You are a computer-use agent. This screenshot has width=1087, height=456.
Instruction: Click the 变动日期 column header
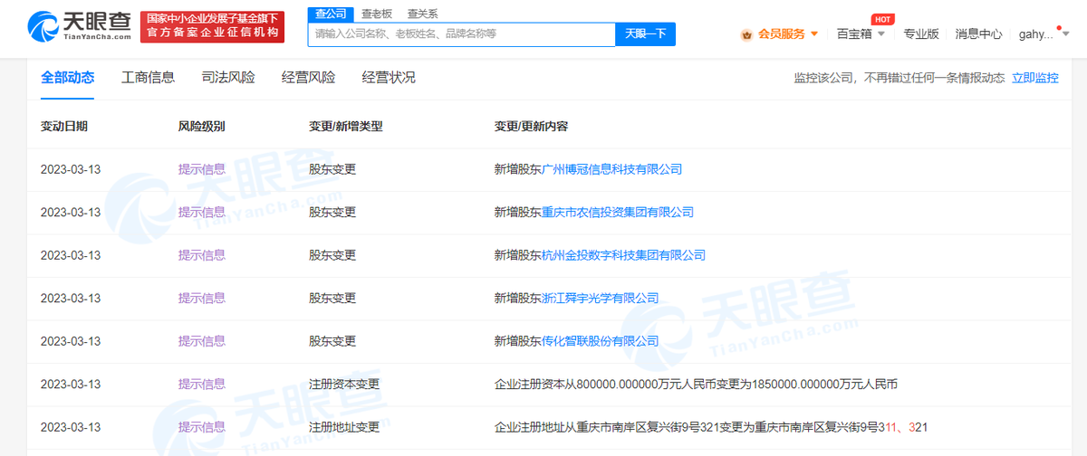[x=64, y=127]
